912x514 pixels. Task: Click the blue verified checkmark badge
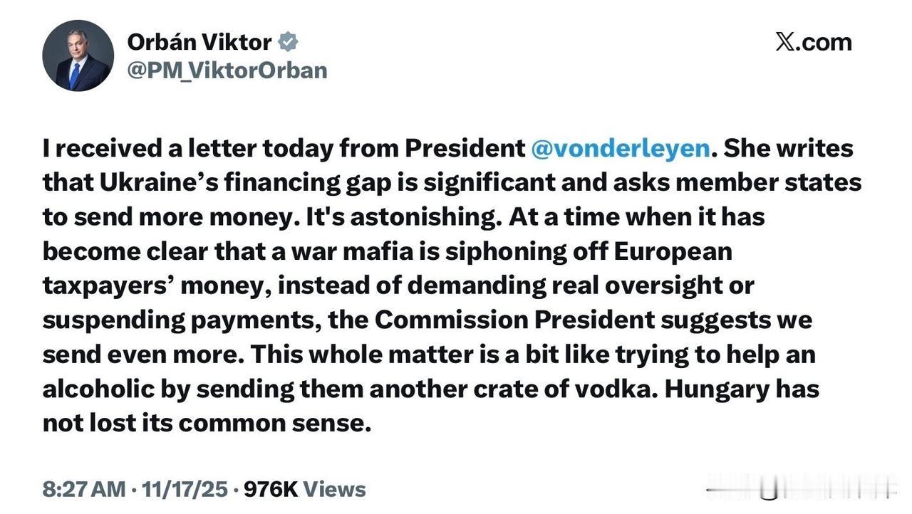[x=287, y=42]
